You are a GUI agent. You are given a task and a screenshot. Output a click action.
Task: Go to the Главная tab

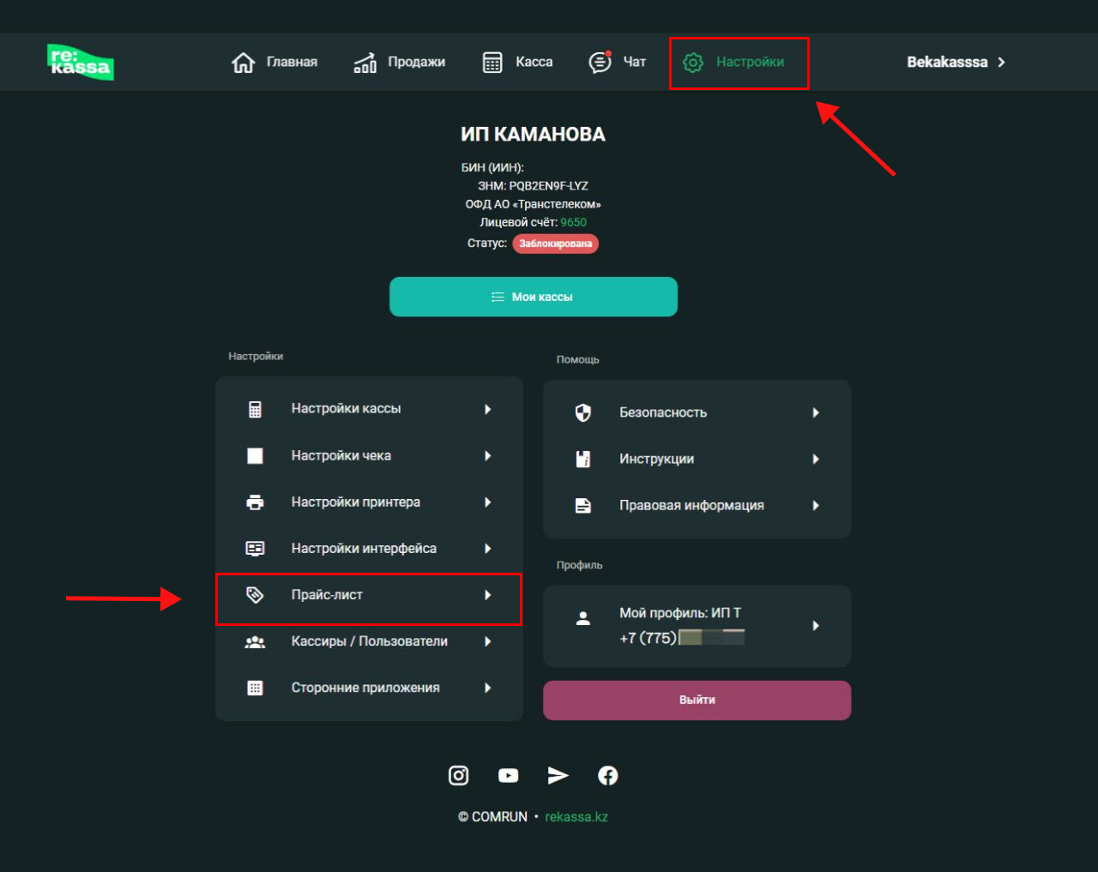274,62
